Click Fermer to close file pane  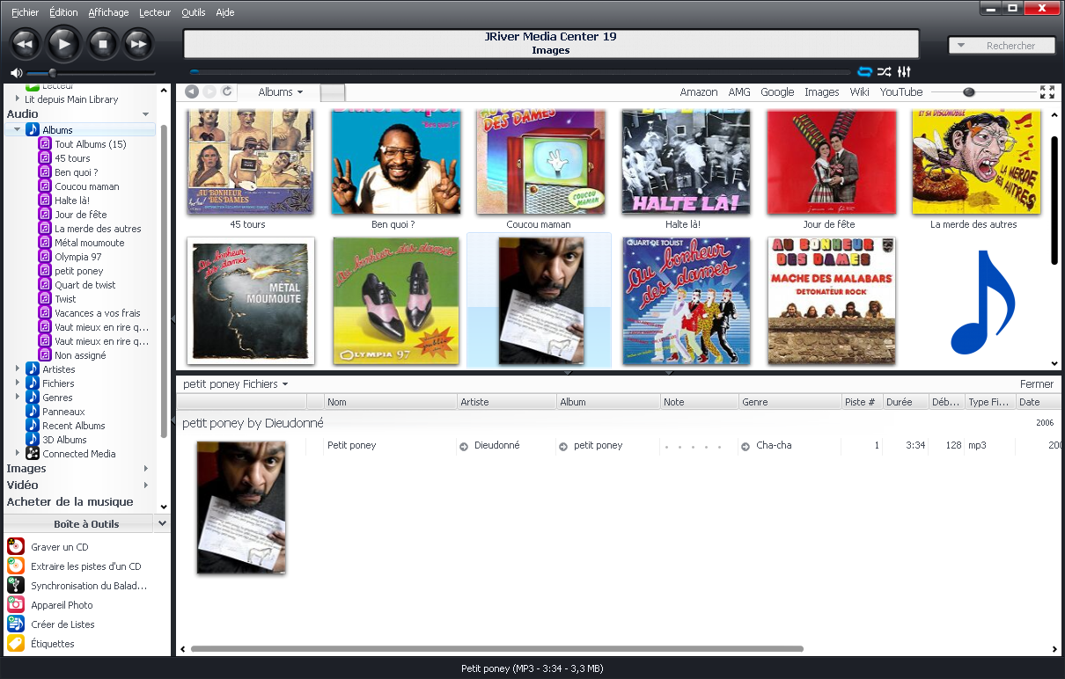coord(1037,384)
